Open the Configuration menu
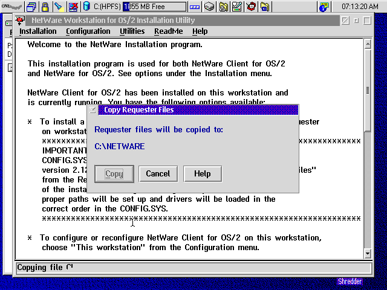 click(x=88, y=31)
